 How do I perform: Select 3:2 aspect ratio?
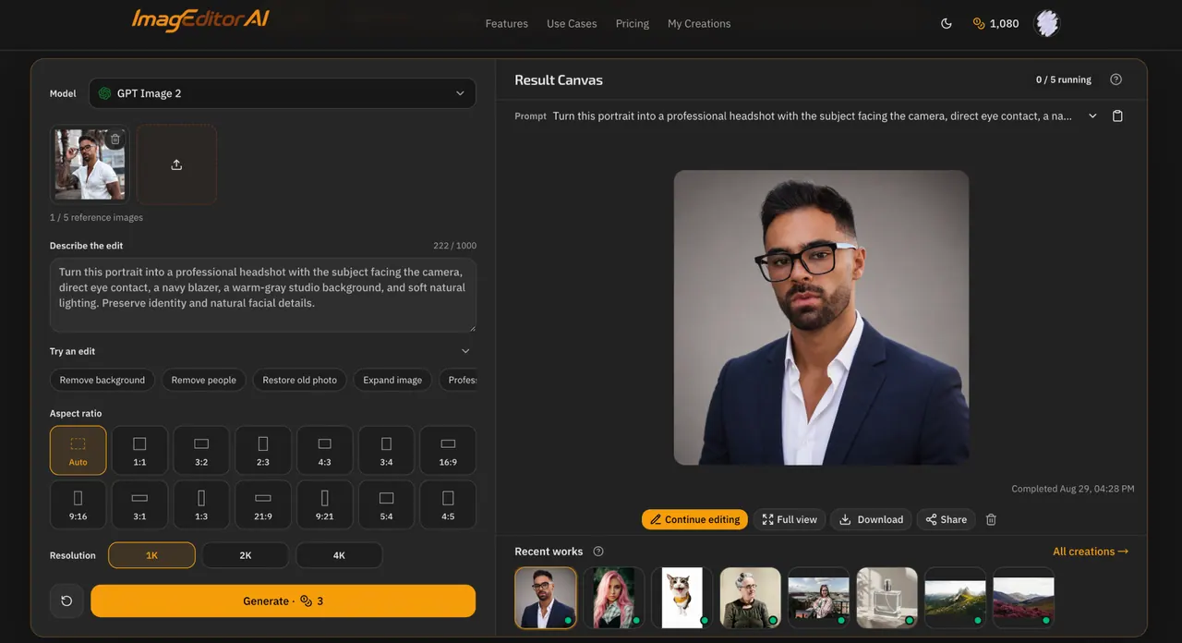[201, 450]
